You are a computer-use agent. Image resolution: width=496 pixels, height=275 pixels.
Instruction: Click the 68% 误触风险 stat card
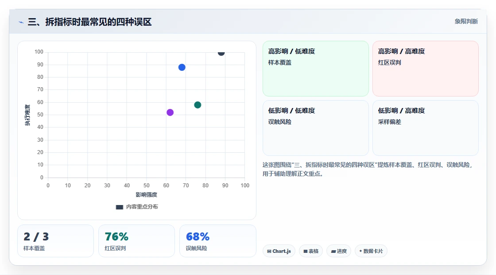(217, 241)
